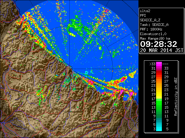Click the 'Max Range:80 km' text
Screen dimensions: 185x138
[155, 39]
